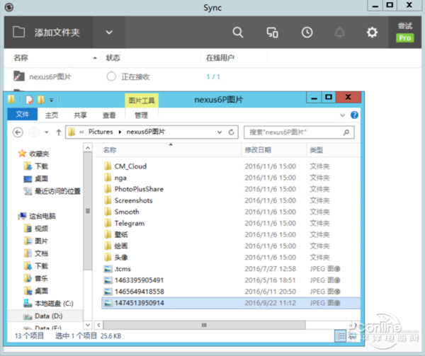This screenshot has height=356, width=425.
Task: Expand the Explorer ribbon chevron
Action: pyautogui.click(x=342, y=115)
